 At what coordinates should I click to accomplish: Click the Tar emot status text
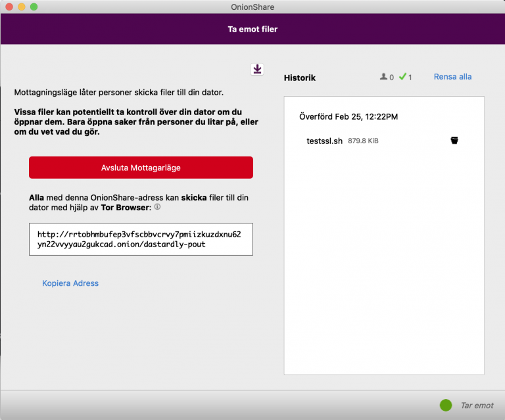tap(477, 406)
